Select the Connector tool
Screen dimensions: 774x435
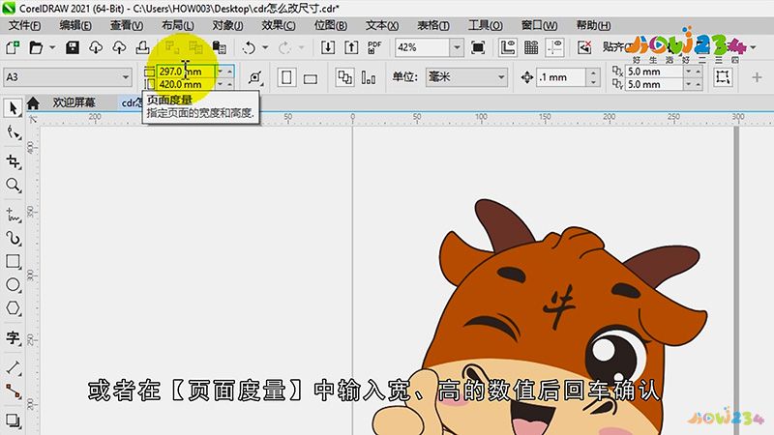coord(13,391)
